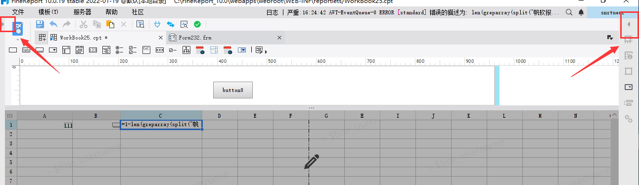639x185 pixels.
Task: Expand the left side panel triangle
Action: pos(3,24)
